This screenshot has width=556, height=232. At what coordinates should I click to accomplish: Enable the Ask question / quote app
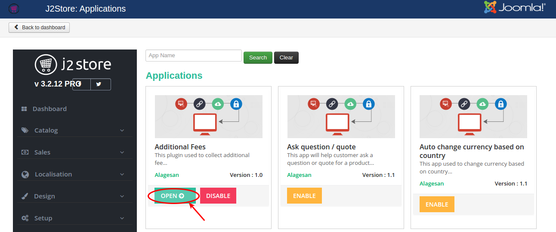coord(304,196)
